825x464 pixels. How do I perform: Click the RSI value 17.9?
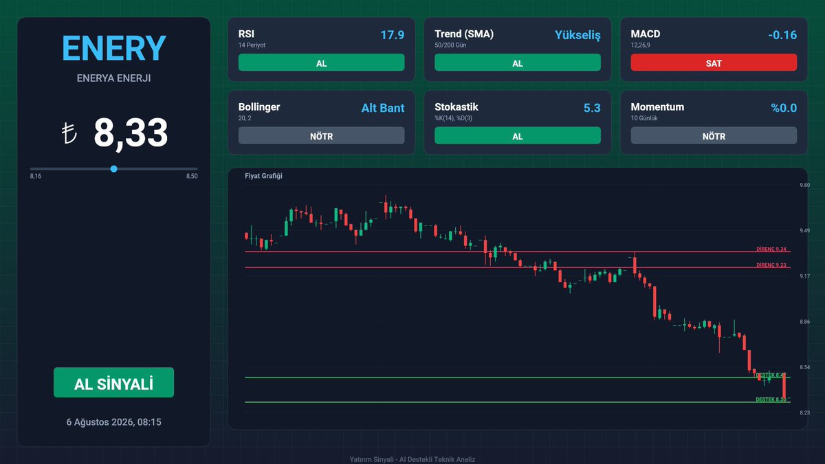click(x=392, y=34)
